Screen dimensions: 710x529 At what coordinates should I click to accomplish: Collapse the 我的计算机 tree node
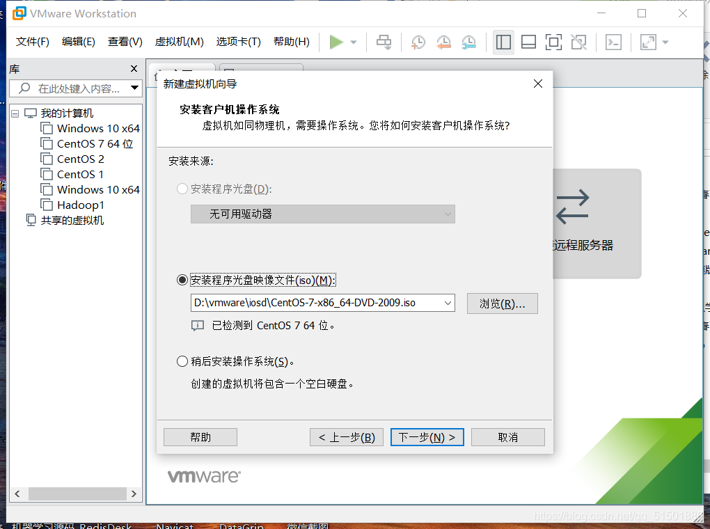pos(15,113)
